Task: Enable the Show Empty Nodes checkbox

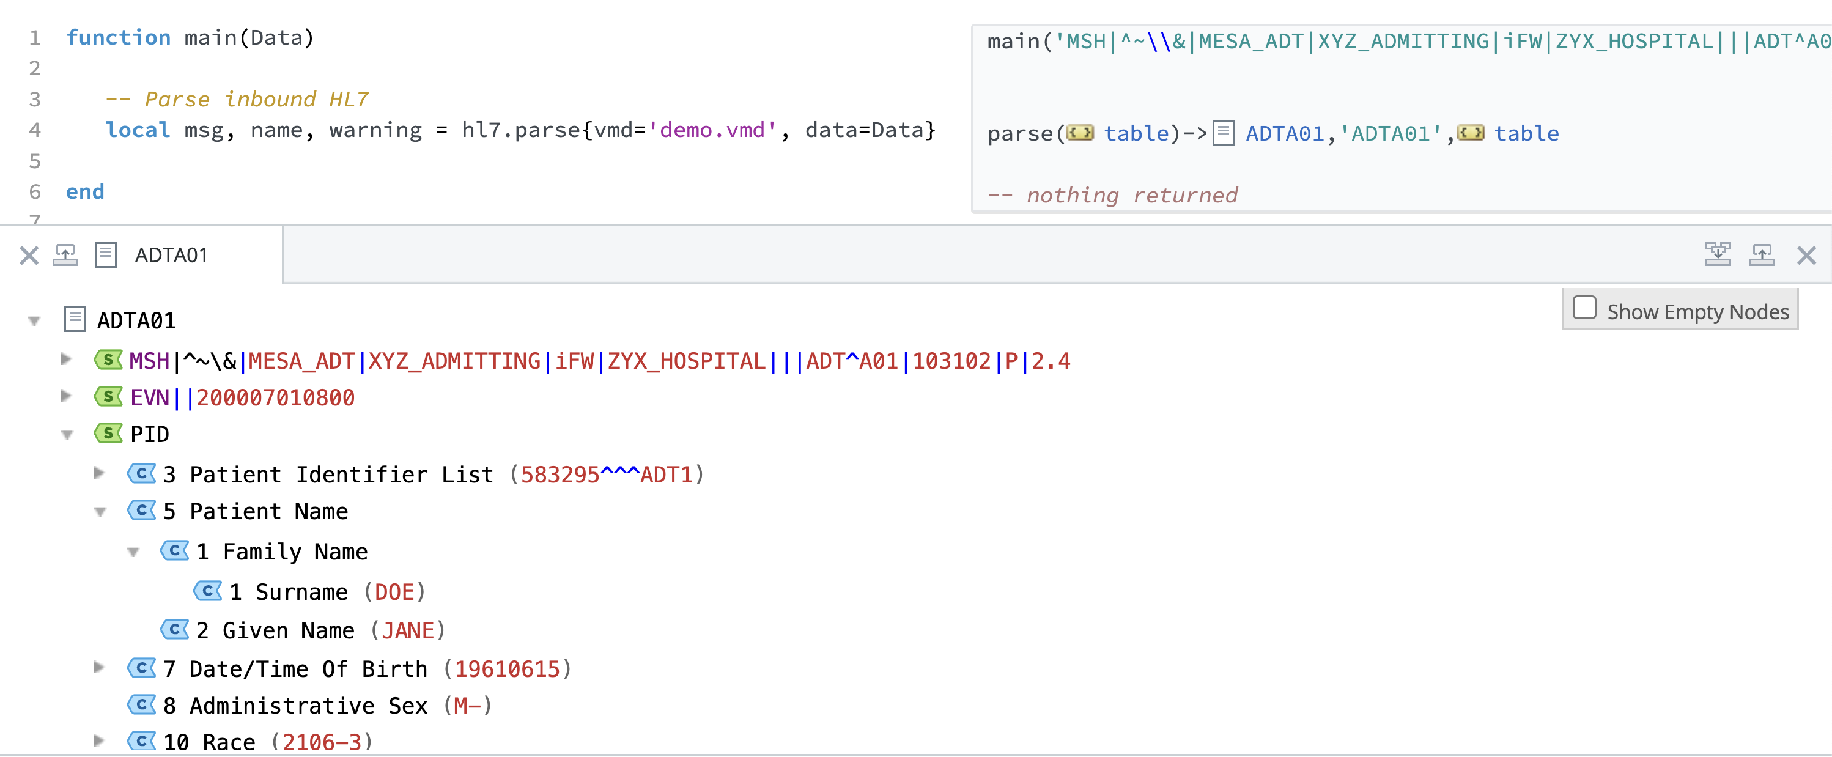Action: pos(1584,308)
